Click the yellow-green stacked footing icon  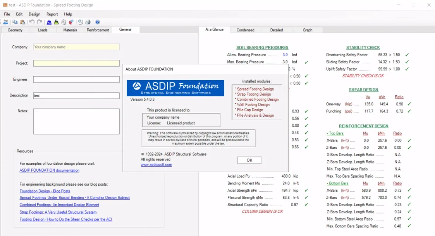click(x=56, y=22)
